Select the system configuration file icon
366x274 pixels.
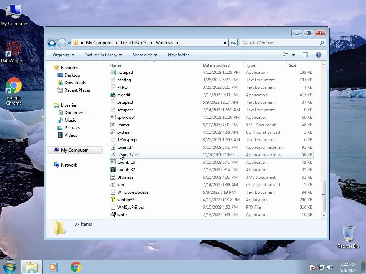(x=113, y=132)
